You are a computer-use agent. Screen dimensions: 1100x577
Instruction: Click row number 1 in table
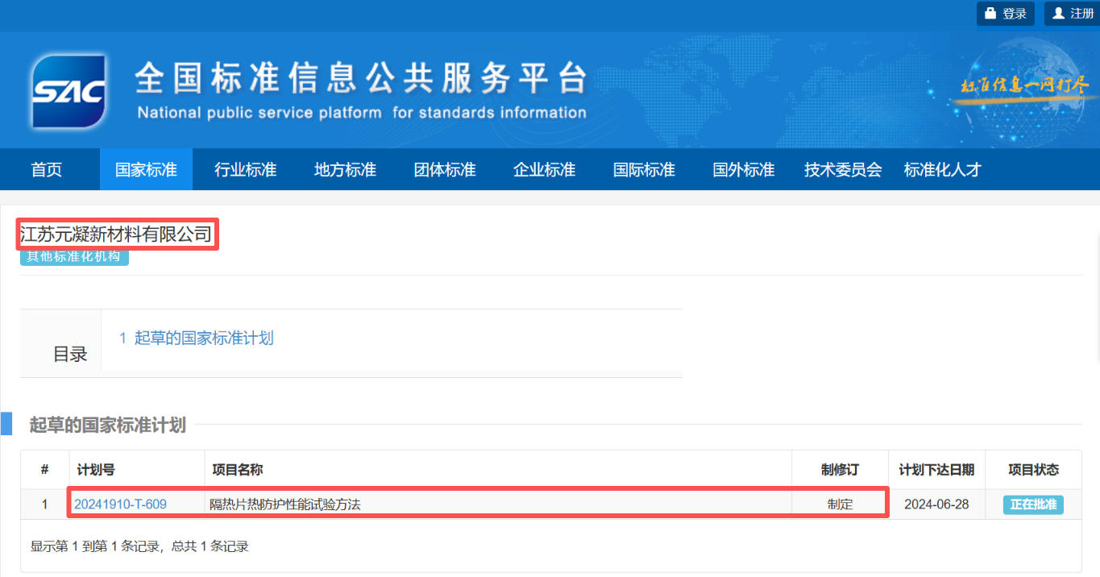point(44,504)
